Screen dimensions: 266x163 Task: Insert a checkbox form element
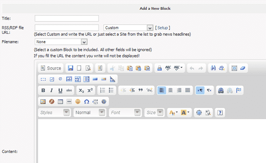point(52,79)
